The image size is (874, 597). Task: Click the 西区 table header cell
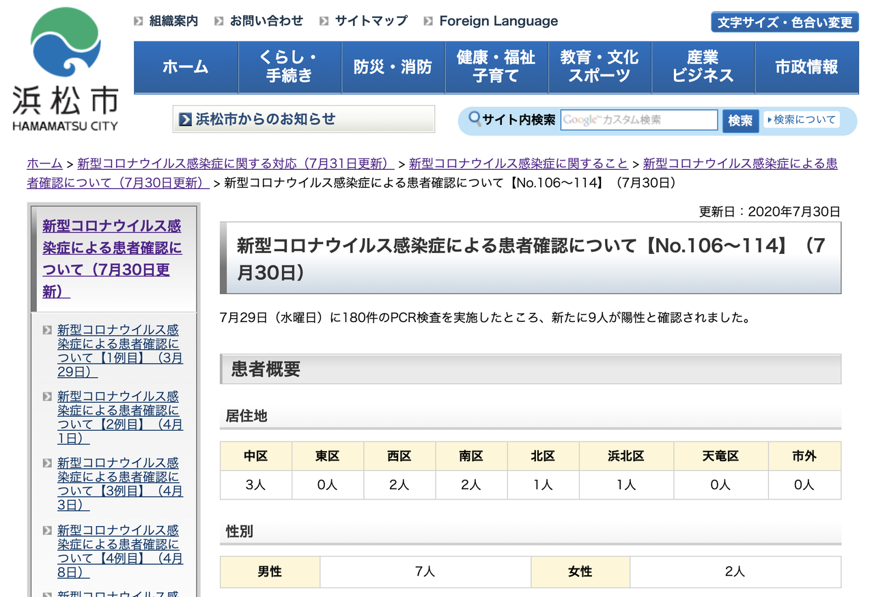(x=399, y=456)
